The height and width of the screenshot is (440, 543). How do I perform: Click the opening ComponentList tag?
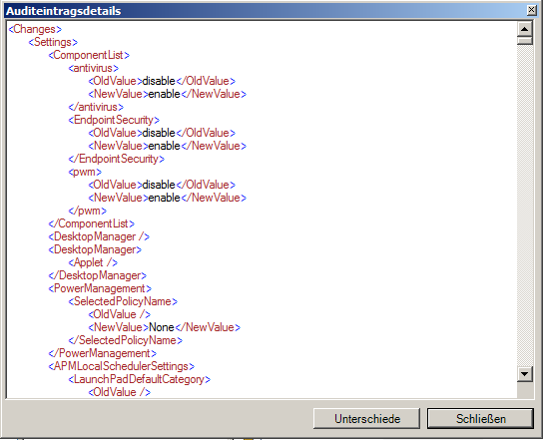pos(89,55)
